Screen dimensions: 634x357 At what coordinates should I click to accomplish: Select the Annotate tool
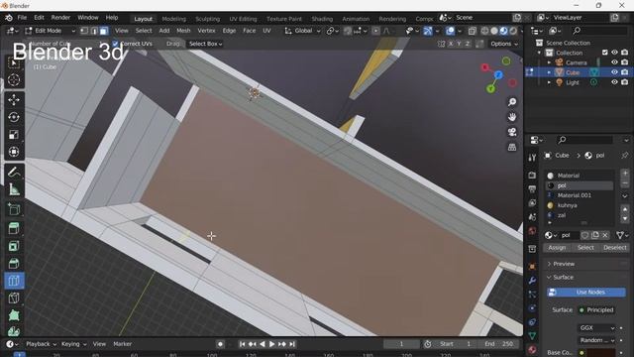click(x=14, y=172)
